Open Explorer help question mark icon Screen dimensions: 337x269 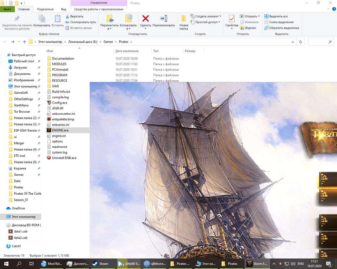[x=334, y=9]
